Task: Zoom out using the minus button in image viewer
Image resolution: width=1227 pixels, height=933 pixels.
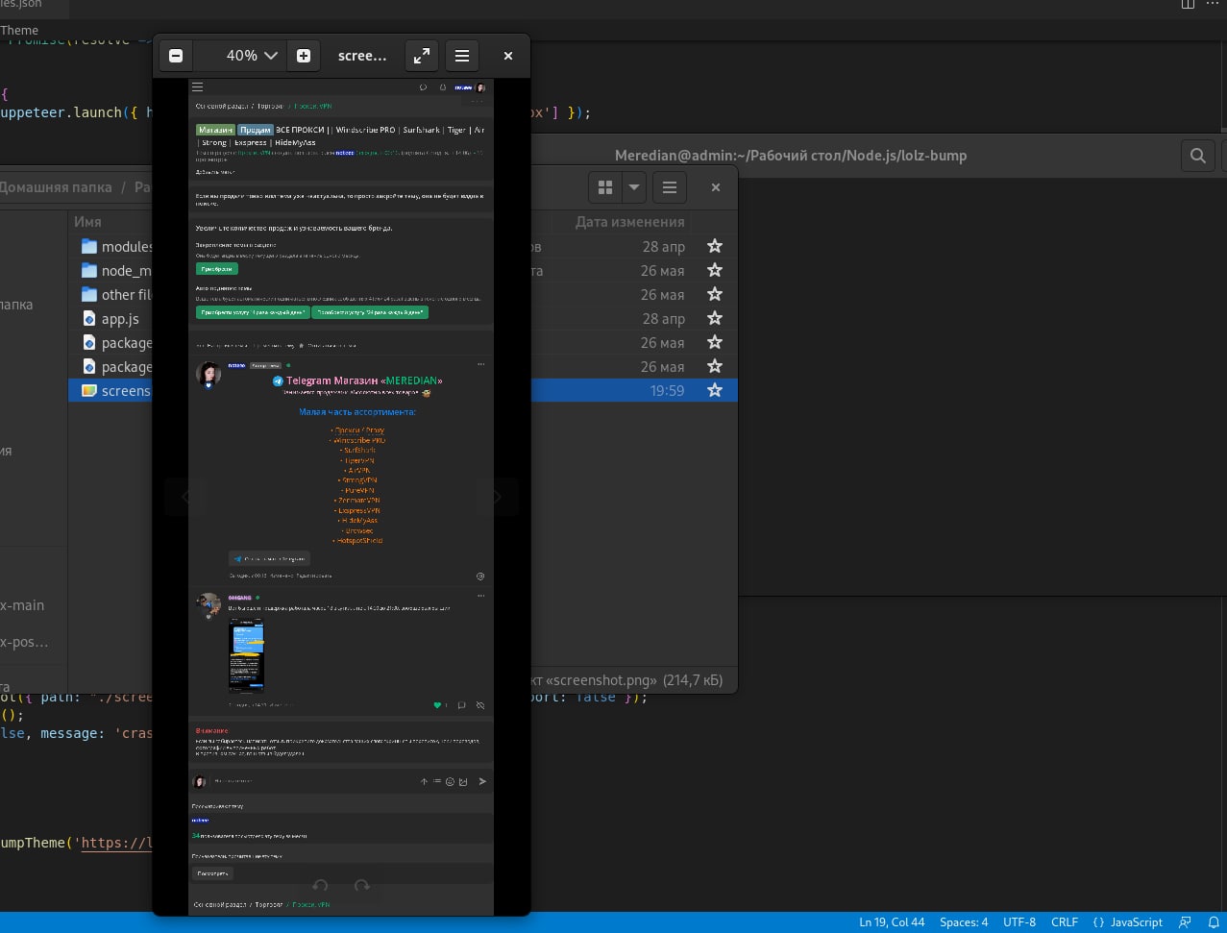Action: click(176, 56)
